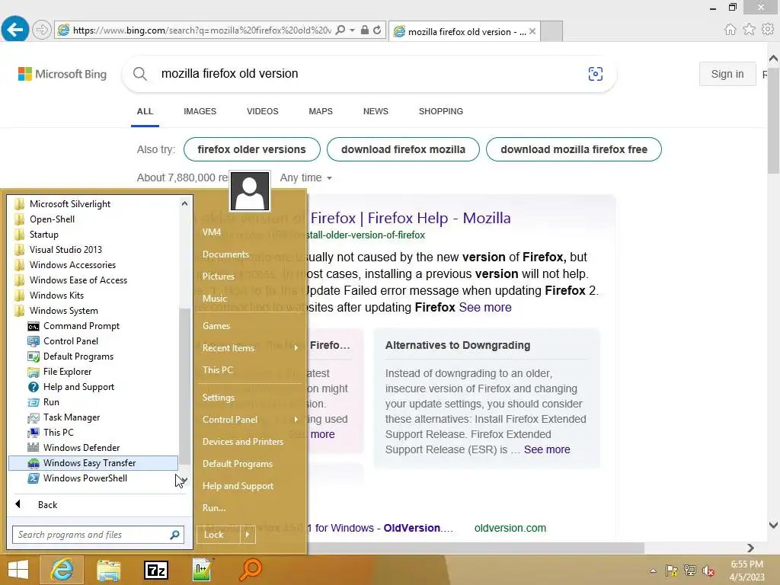Click See more in Alternatives to Downgrading card
This screenshot has height=585, width=780.
point(547,449)
